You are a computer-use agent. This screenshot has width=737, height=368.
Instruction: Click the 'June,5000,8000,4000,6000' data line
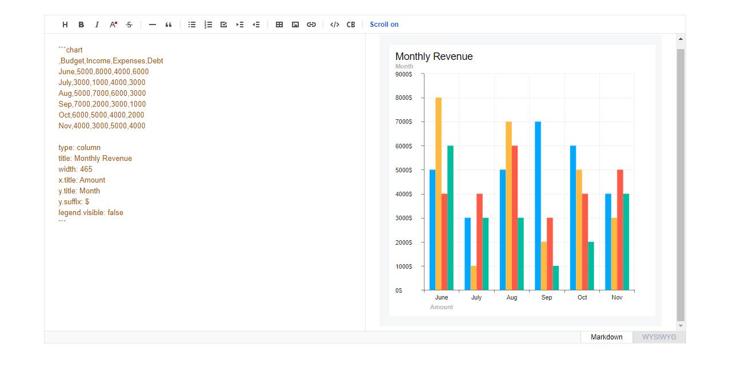coord(103,72)
